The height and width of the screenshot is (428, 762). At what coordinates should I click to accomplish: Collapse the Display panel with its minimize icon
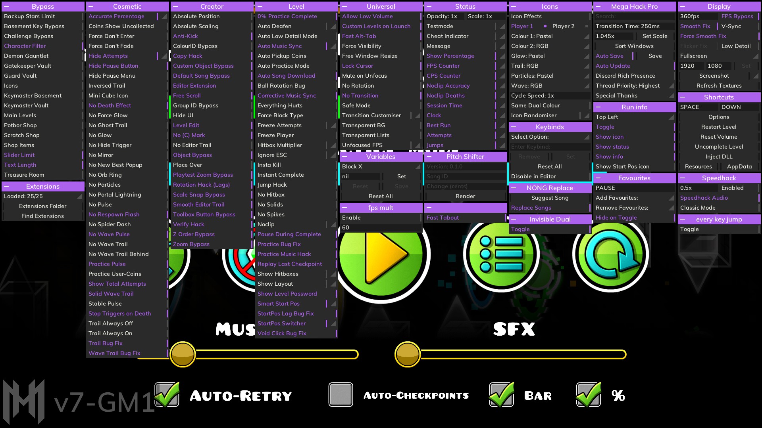[x=683, y=6]
